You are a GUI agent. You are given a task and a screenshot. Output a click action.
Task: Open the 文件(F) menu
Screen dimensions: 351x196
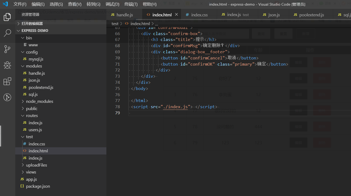tap(20, 4)
